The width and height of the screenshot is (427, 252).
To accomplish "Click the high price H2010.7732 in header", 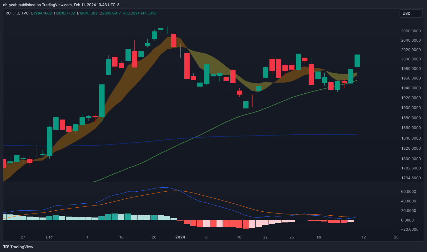I will click(x=64, y=13).
